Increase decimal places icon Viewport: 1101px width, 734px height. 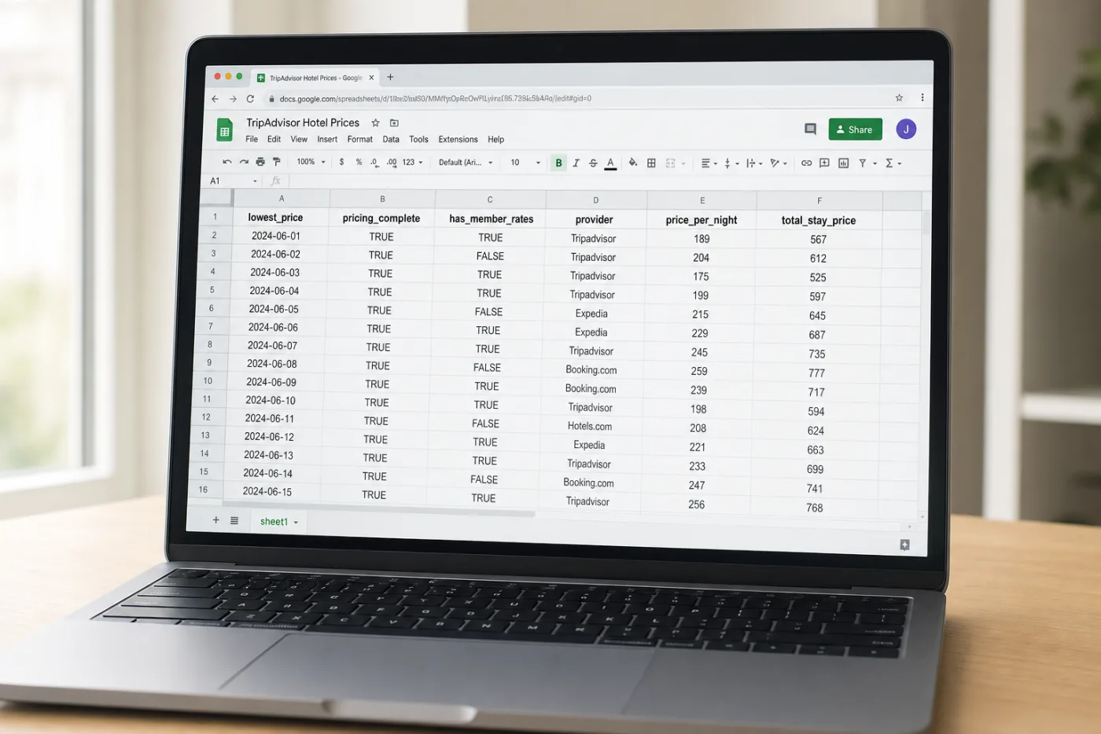392,163
